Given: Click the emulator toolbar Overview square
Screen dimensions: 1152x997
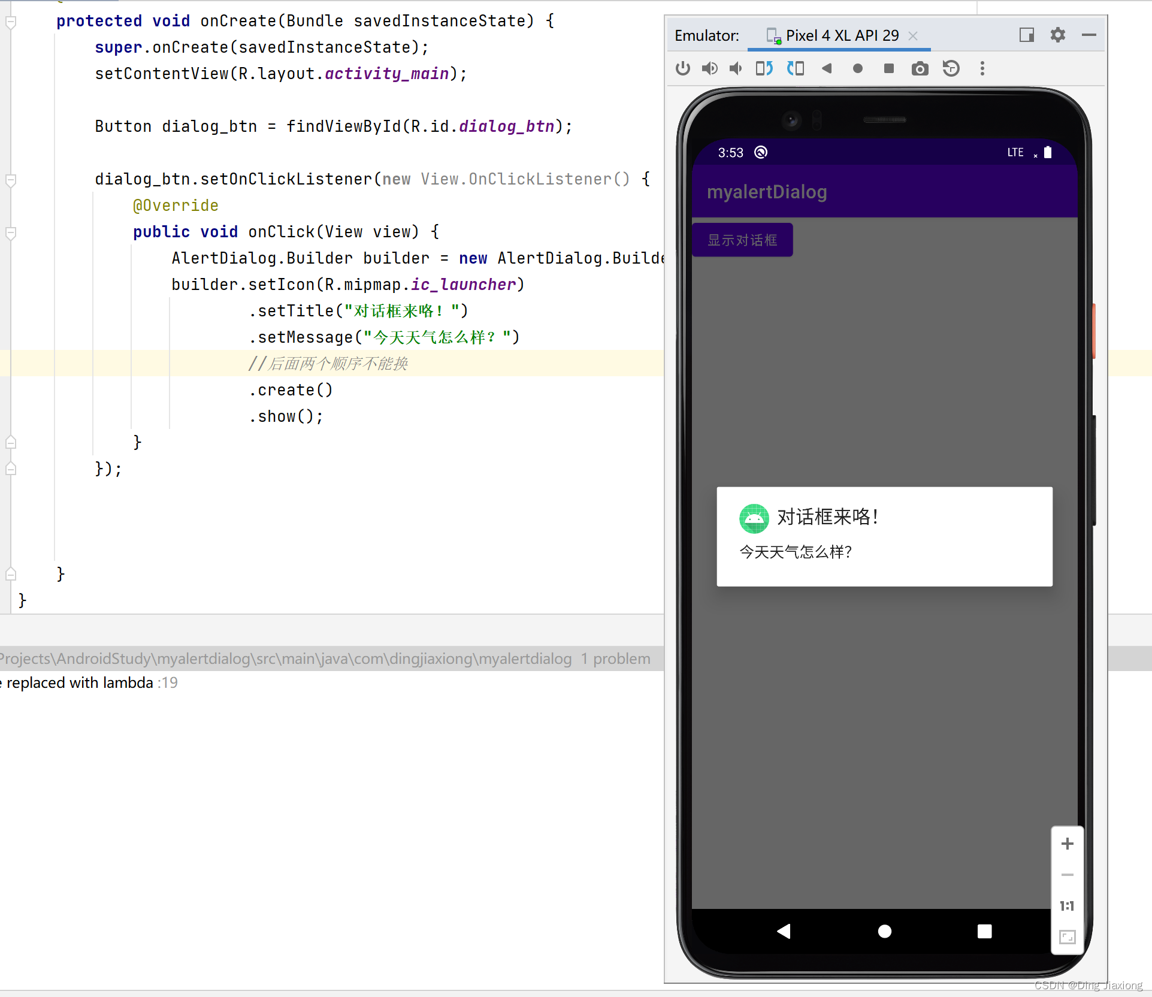Looking at the screenshot, I should [889, 68].
